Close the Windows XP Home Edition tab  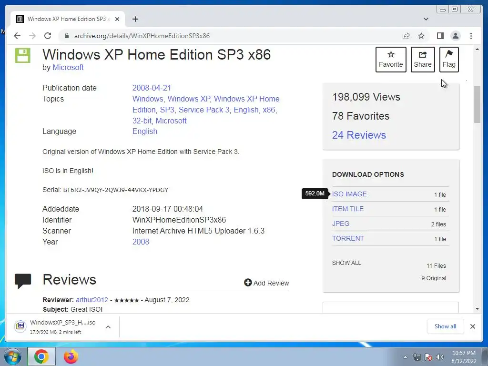[x=117, y=19]
